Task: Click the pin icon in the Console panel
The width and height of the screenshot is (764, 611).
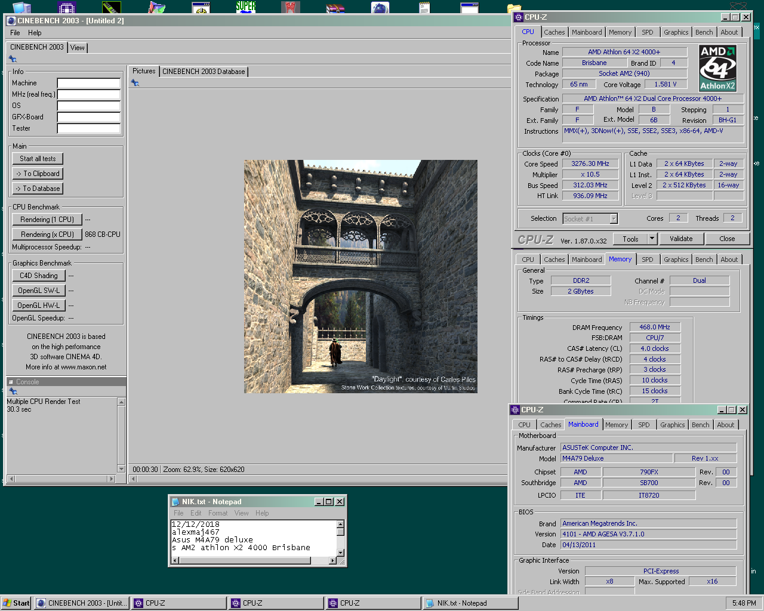Action: (x=13, y=391)
